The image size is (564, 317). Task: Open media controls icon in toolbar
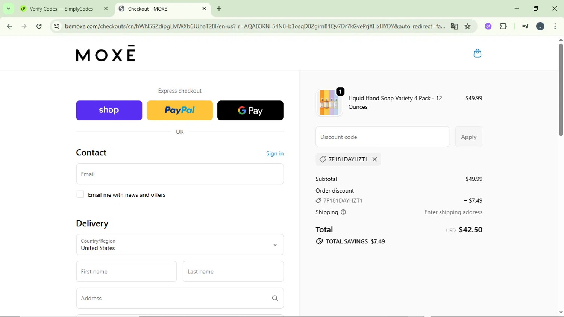tap(525, 26)
